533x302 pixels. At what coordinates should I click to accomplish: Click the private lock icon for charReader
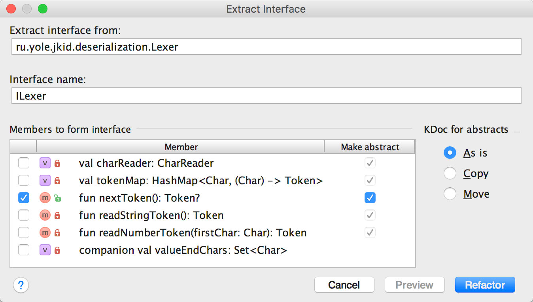tap(57, 163)
